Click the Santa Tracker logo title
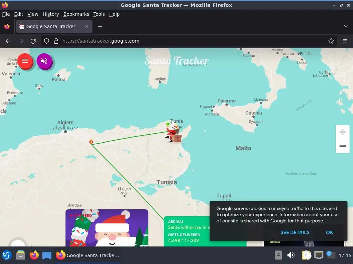The width and height of the screenshot is (353, 264). click(x=176, y=61)
